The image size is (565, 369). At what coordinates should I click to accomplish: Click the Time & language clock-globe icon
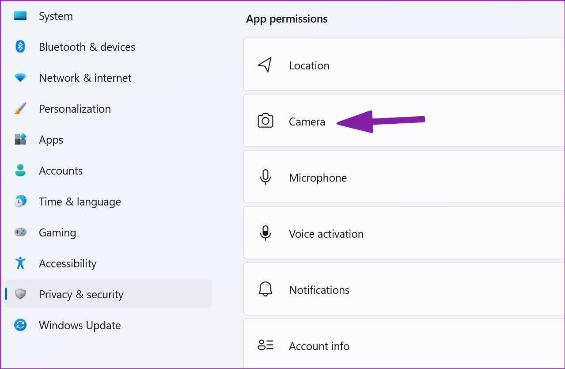click(20, 202)
